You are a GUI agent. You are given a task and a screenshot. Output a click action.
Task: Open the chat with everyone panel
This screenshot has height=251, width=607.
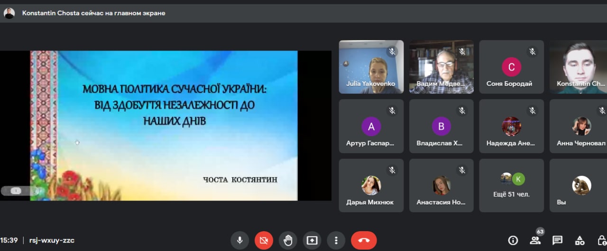click(557, 241)
